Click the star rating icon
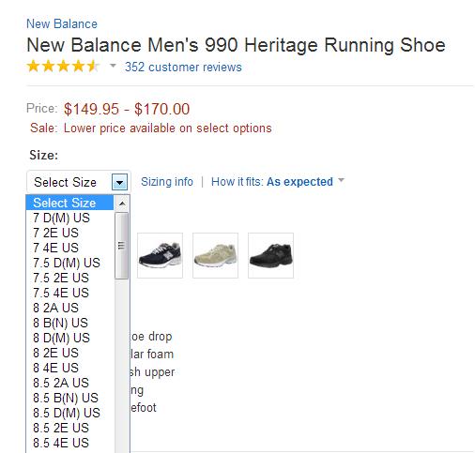 click(x=63, y=67)
